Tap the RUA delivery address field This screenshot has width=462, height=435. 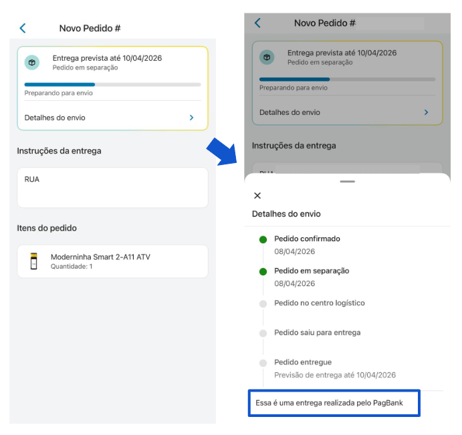pos(112,188)
